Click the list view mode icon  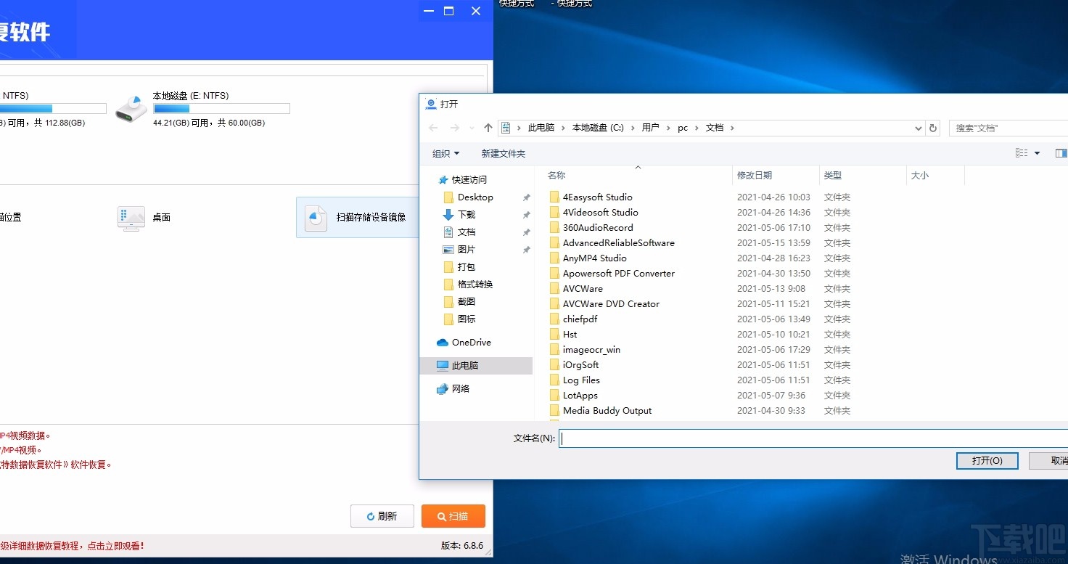(x=1022, y=152)
